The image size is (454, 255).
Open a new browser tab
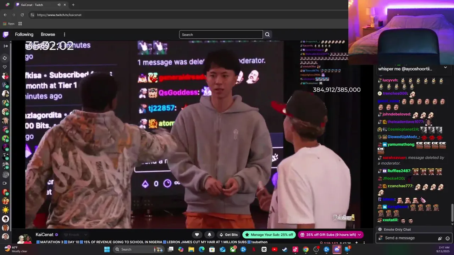pos(73,5)
